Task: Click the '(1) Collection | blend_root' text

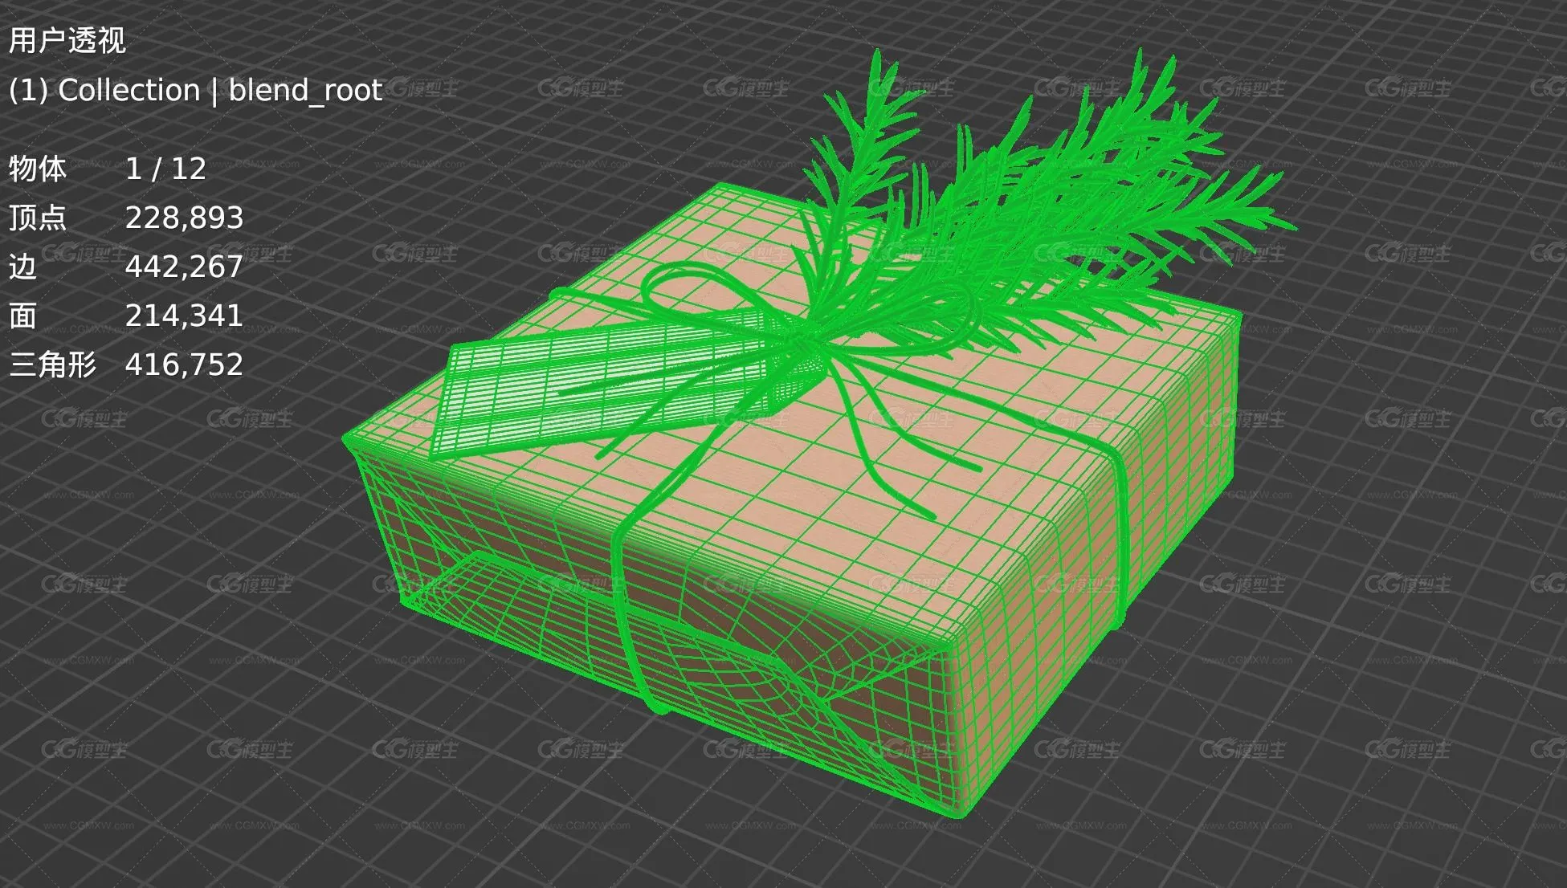Action: [195, 90]
